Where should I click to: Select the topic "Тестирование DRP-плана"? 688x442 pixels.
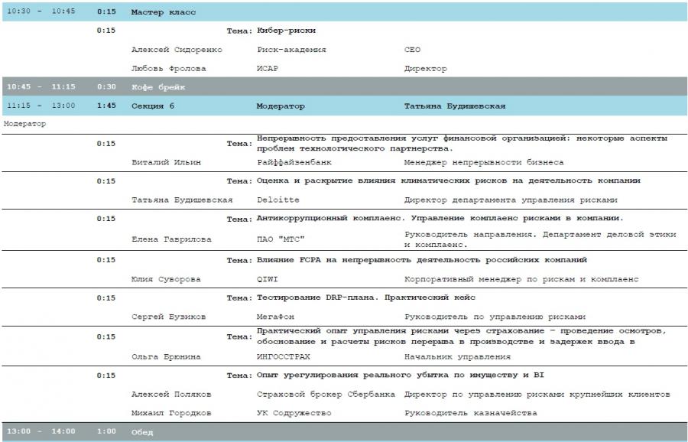(x=366, y=297)
